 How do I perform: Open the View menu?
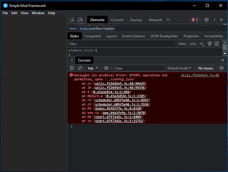point(24,13)
